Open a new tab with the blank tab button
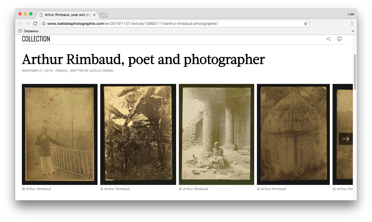 point(103,15)
